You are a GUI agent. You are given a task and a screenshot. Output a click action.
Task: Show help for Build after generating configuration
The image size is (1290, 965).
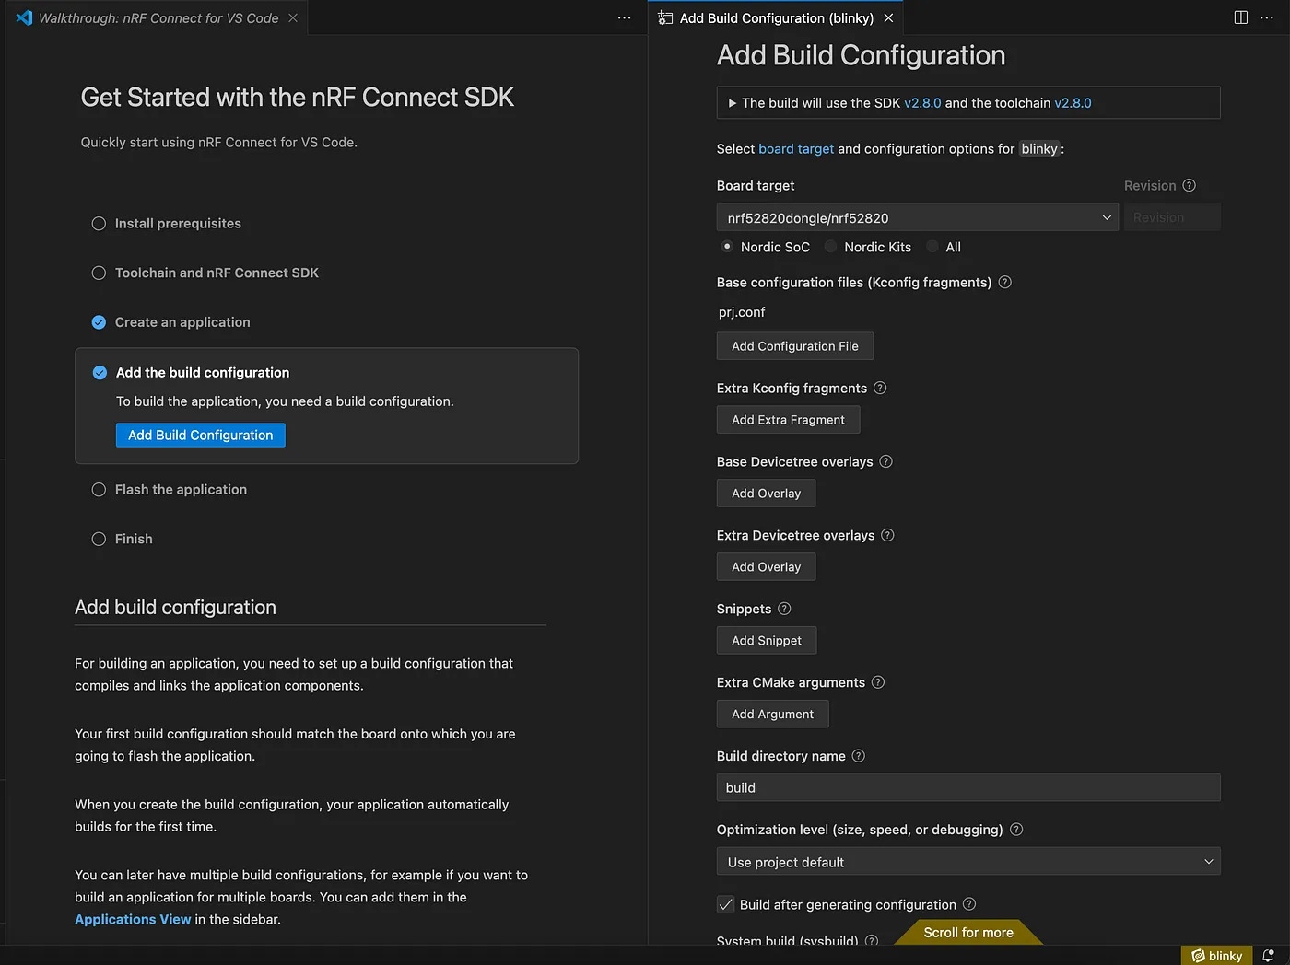[x=969, y=904]
